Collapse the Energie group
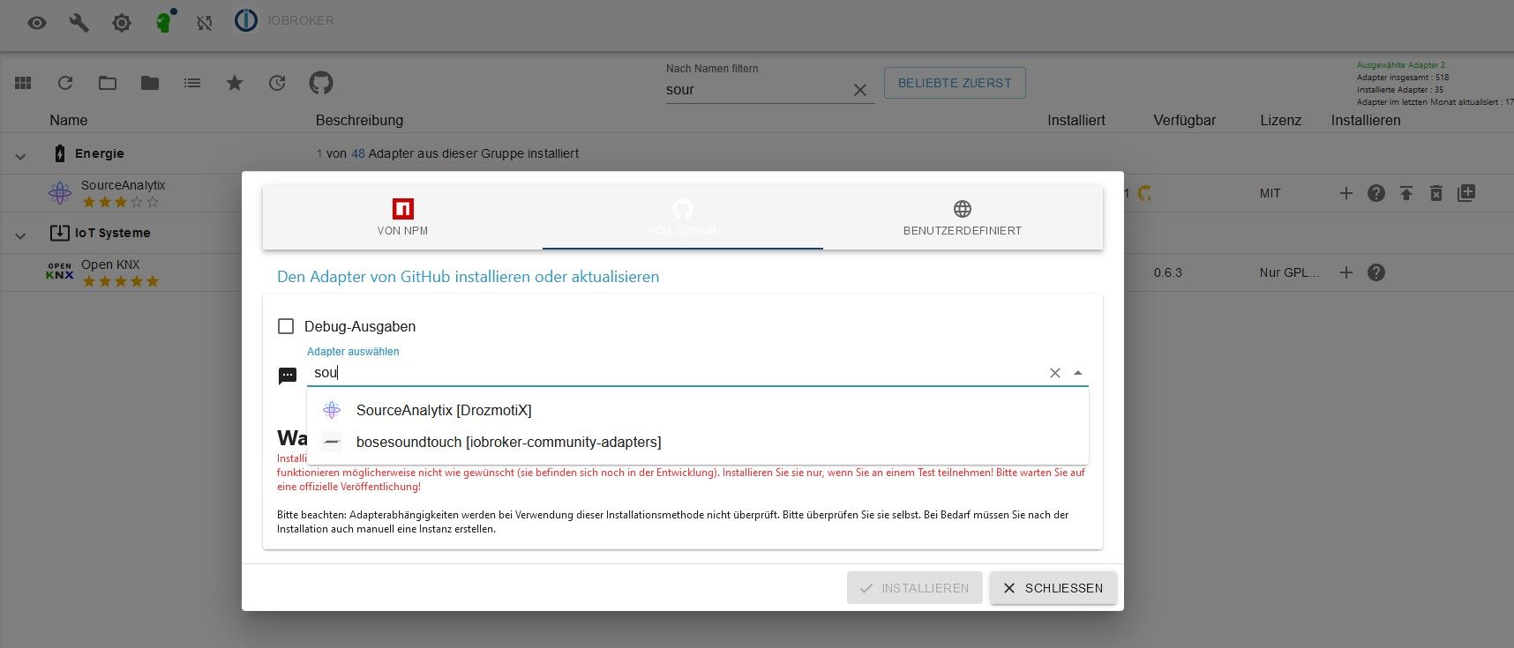Screen dimensions: 1514x648 coord(20,156)
